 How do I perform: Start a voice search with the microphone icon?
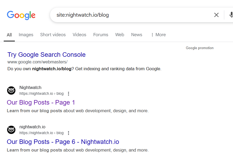tap(231, 15)
